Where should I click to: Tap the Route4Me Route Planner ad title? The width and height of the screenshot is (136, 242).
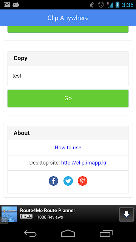(48, 210)
